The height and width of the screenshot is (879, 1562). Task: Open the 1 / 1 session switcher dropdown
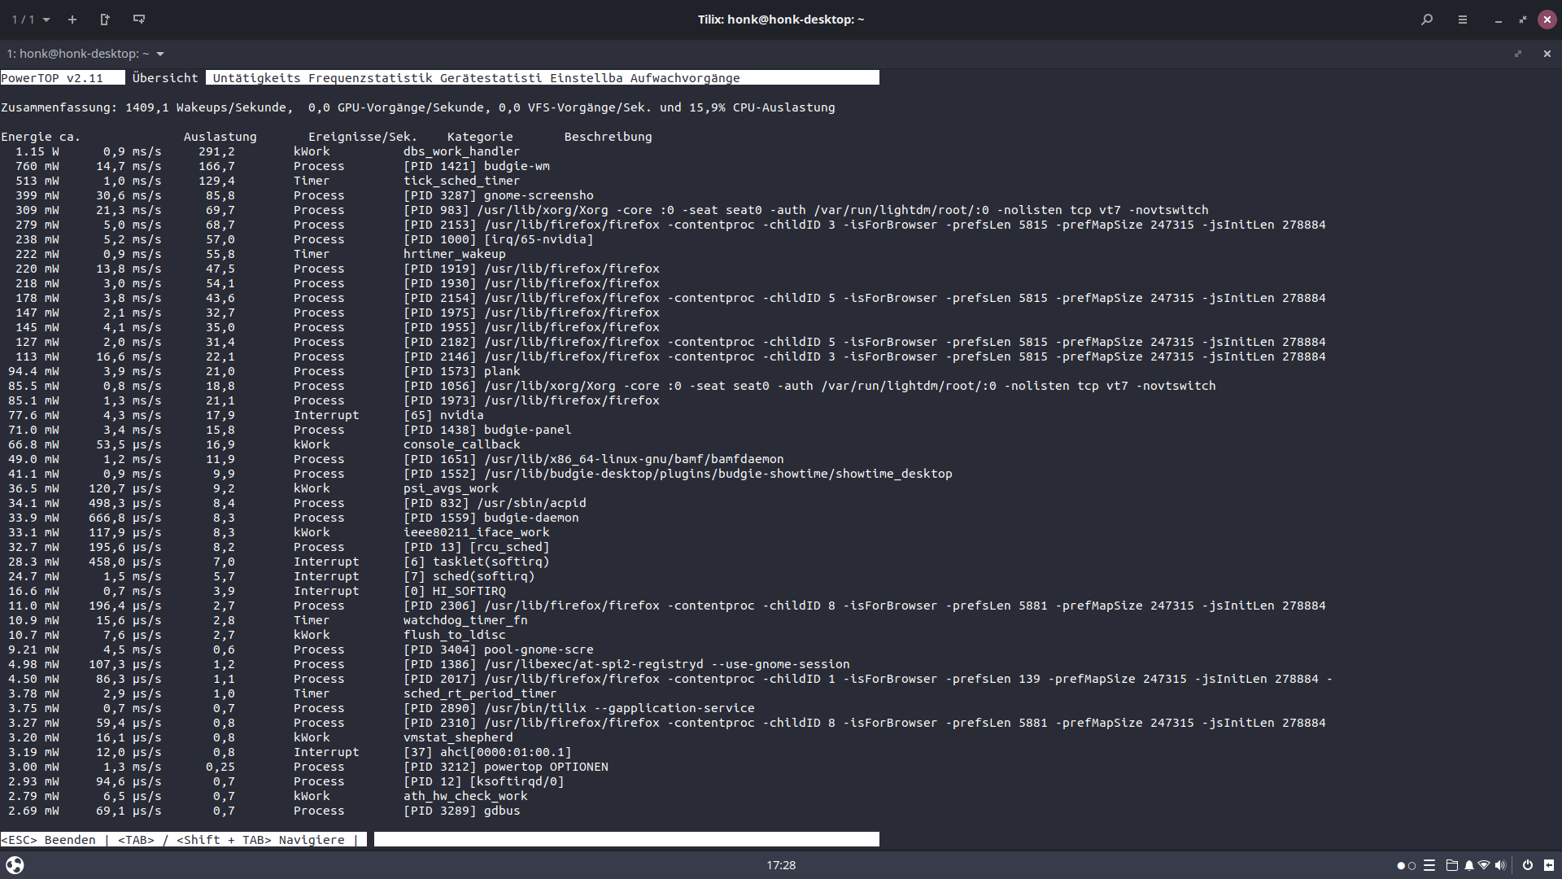[31, 20]
